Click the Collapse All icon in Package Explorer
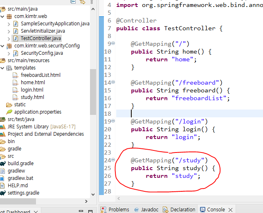263x213 pixels. pyautogui.click(x=73, y=2)
